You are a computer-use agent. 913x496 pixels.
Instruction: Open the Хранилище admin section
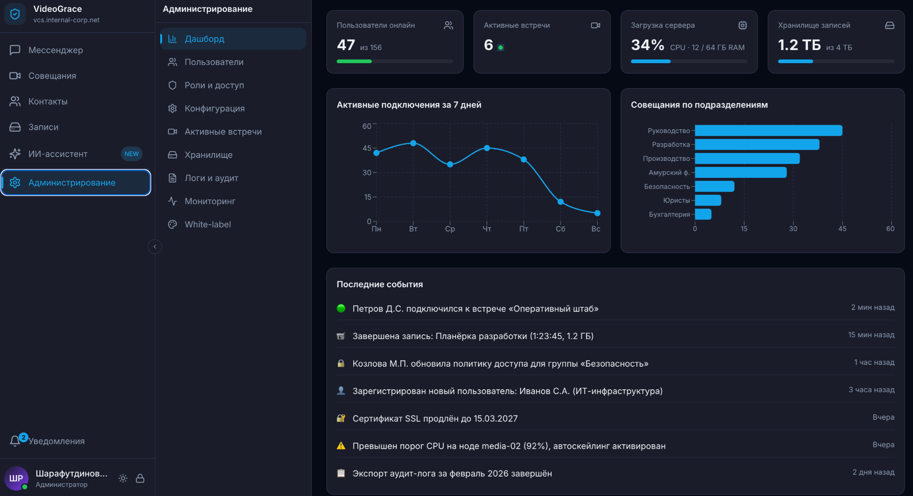point(233,155)
